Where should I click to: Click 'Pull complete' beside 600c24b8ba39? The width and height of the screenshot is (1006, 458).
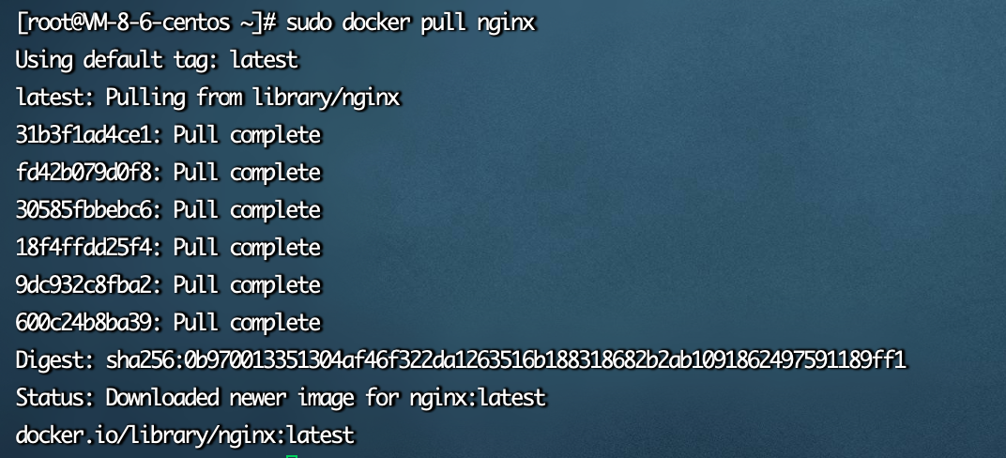(x=247, y=322)
